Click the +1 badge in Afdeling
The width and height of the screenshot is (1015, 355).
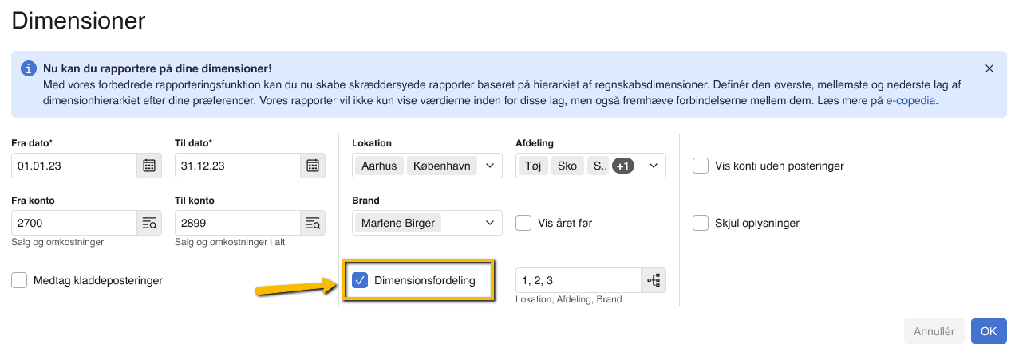[x=623, y=166]
